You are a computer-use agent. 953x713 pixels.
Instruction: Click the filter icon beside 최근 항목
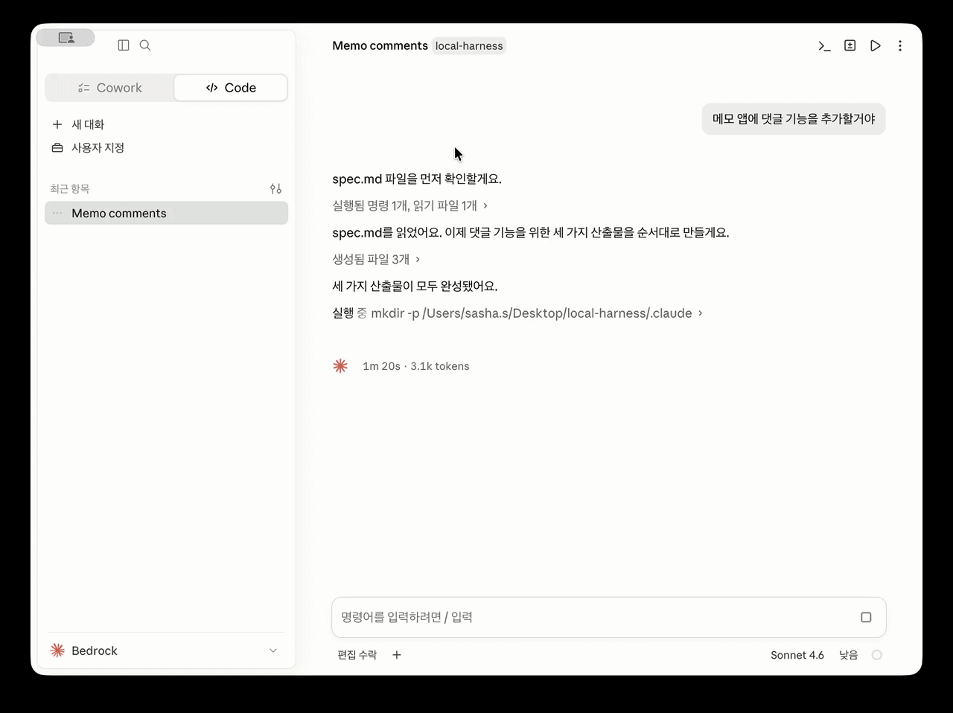pyautogui.click(x=275, y=189)
